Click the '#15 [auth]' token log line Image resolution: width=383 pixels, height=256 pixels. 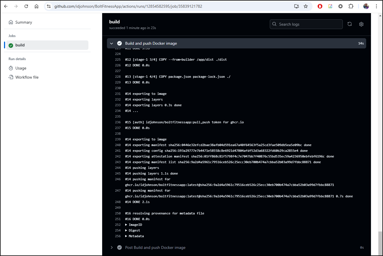click(x=184, y=122)
